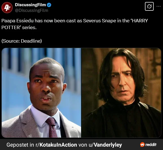Image resolution: width=163 pixels, height=150 pixels.
Task: Open the r/KotakuInAction subreddit link
Action: click(x=56, y=145)
